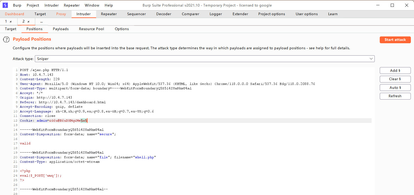This screenshot has width=414, height=195.
Task: Click the Accept-Encoding header line
Action: (51, 107)
